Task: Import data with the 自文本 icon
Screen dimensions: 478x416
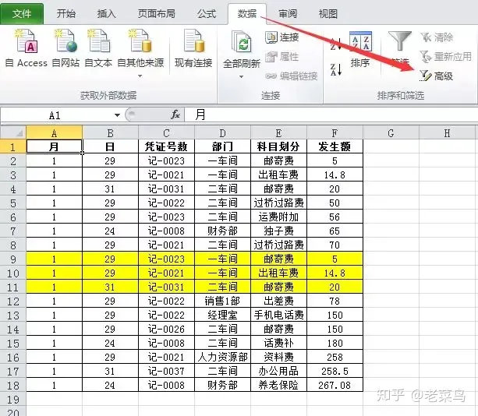Action: click(x=98, y=48)
